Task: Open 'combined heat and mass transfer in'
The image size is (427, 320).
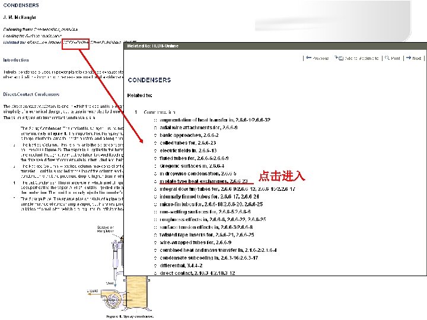Action: click(x=218, y=250)
